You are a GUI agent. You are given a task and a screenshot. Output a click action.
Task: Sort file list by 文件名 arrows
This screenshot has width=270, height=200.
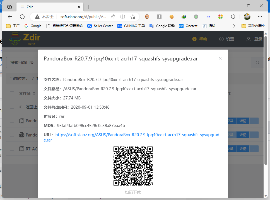point(34,93)
